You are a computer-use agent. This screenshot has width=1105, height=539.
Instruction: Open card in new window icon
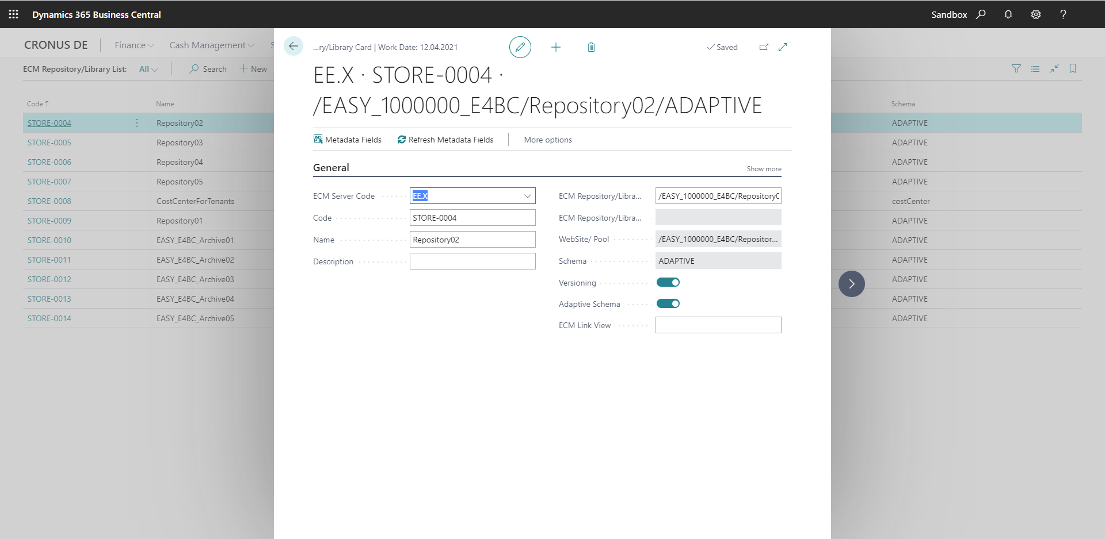click(x=764, y=47)
